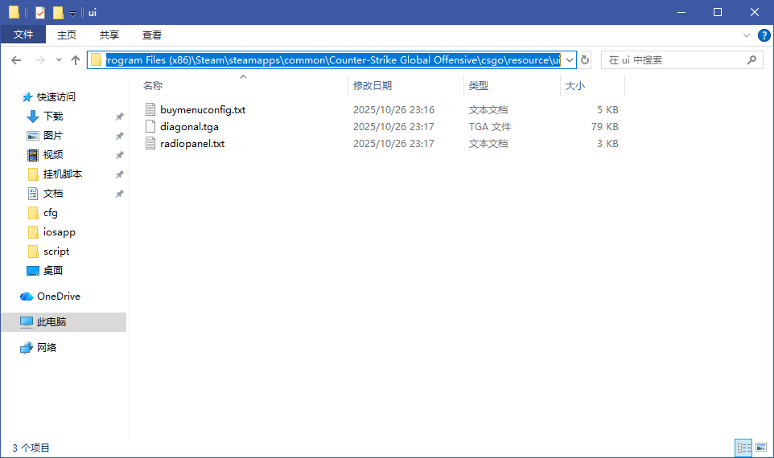Click the 5 KB size of buymenuconfig.txt

tap(607, 109)
